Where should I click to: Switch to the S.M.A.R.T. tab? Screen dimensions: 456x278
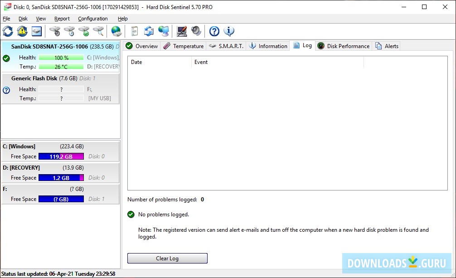coord(226,46)
